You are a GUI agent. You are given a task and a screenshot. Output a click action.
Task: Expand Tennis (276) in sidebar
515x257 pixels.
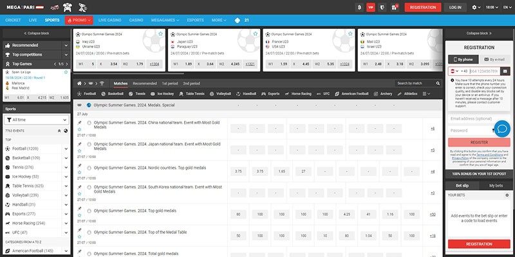click(x=66, y=168)
